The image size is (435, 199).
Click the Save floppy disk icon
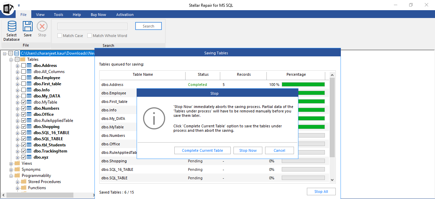28,26
